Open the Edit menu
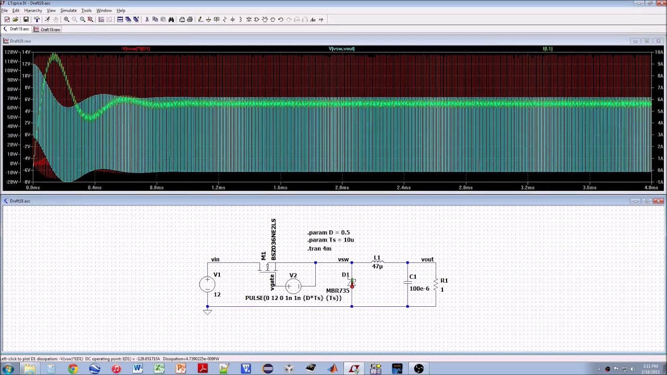Viewport: 667px width, 375px height. point(16,10)
